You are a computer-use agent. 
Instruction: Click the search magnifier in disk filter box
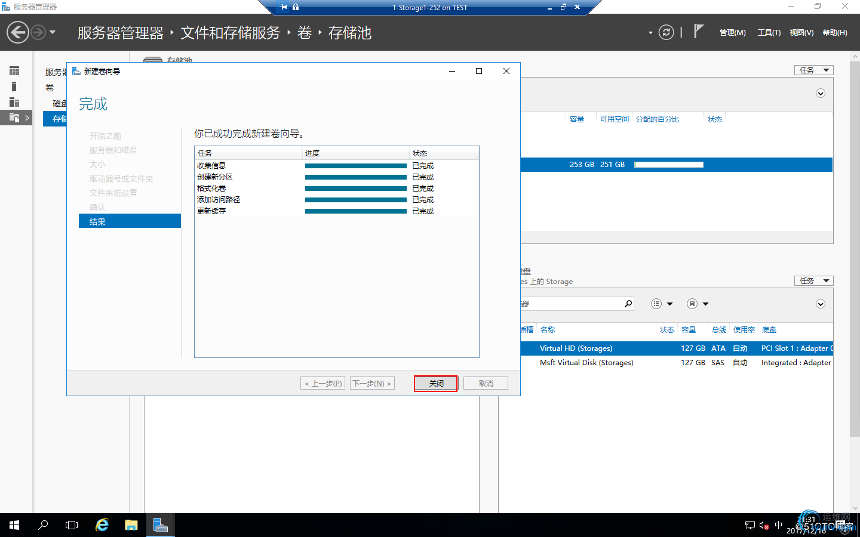coord(628,304)
